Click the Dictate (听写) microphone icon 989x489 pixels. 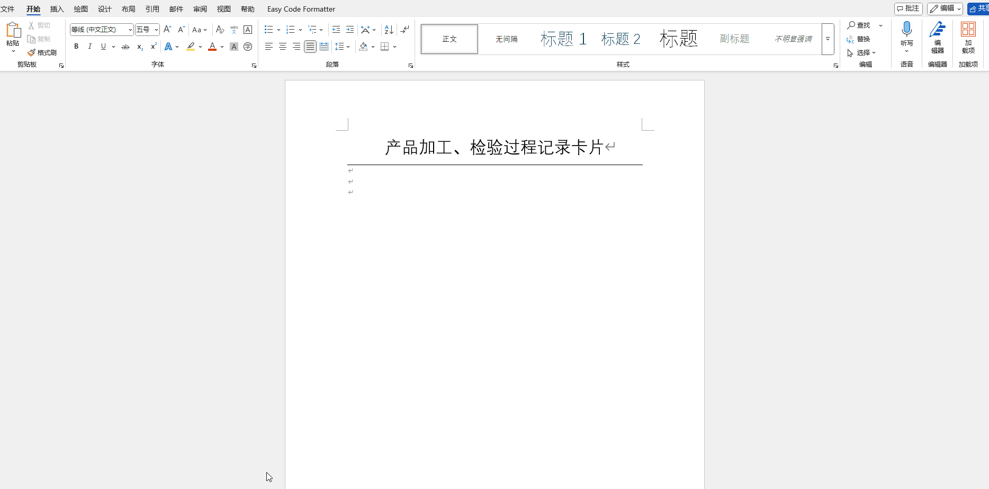pos(906,30)
